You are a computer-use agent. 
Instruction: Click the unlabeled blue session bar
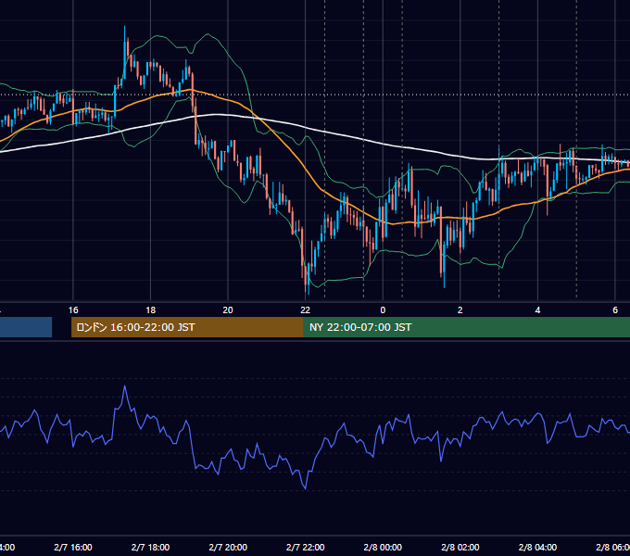26,327
